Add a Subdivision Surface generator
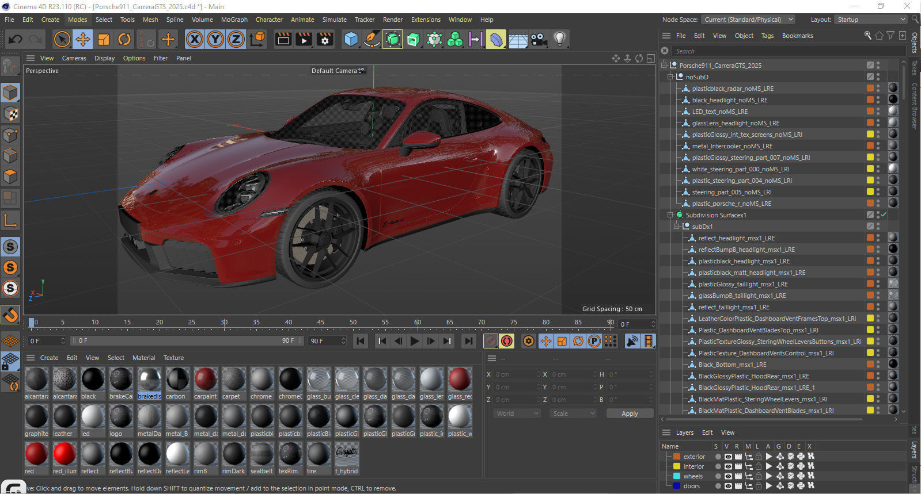Viewport: 921px width, 494px height. pos(392,39)
